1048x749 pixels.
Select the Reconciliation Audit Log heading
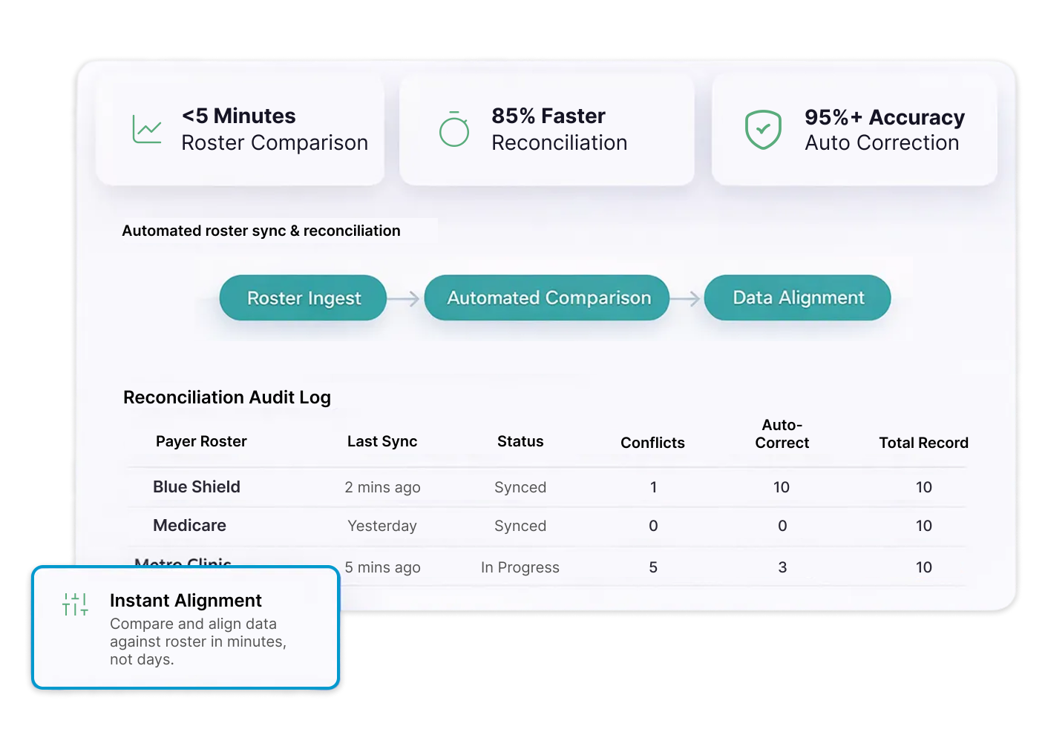[226, 397]
